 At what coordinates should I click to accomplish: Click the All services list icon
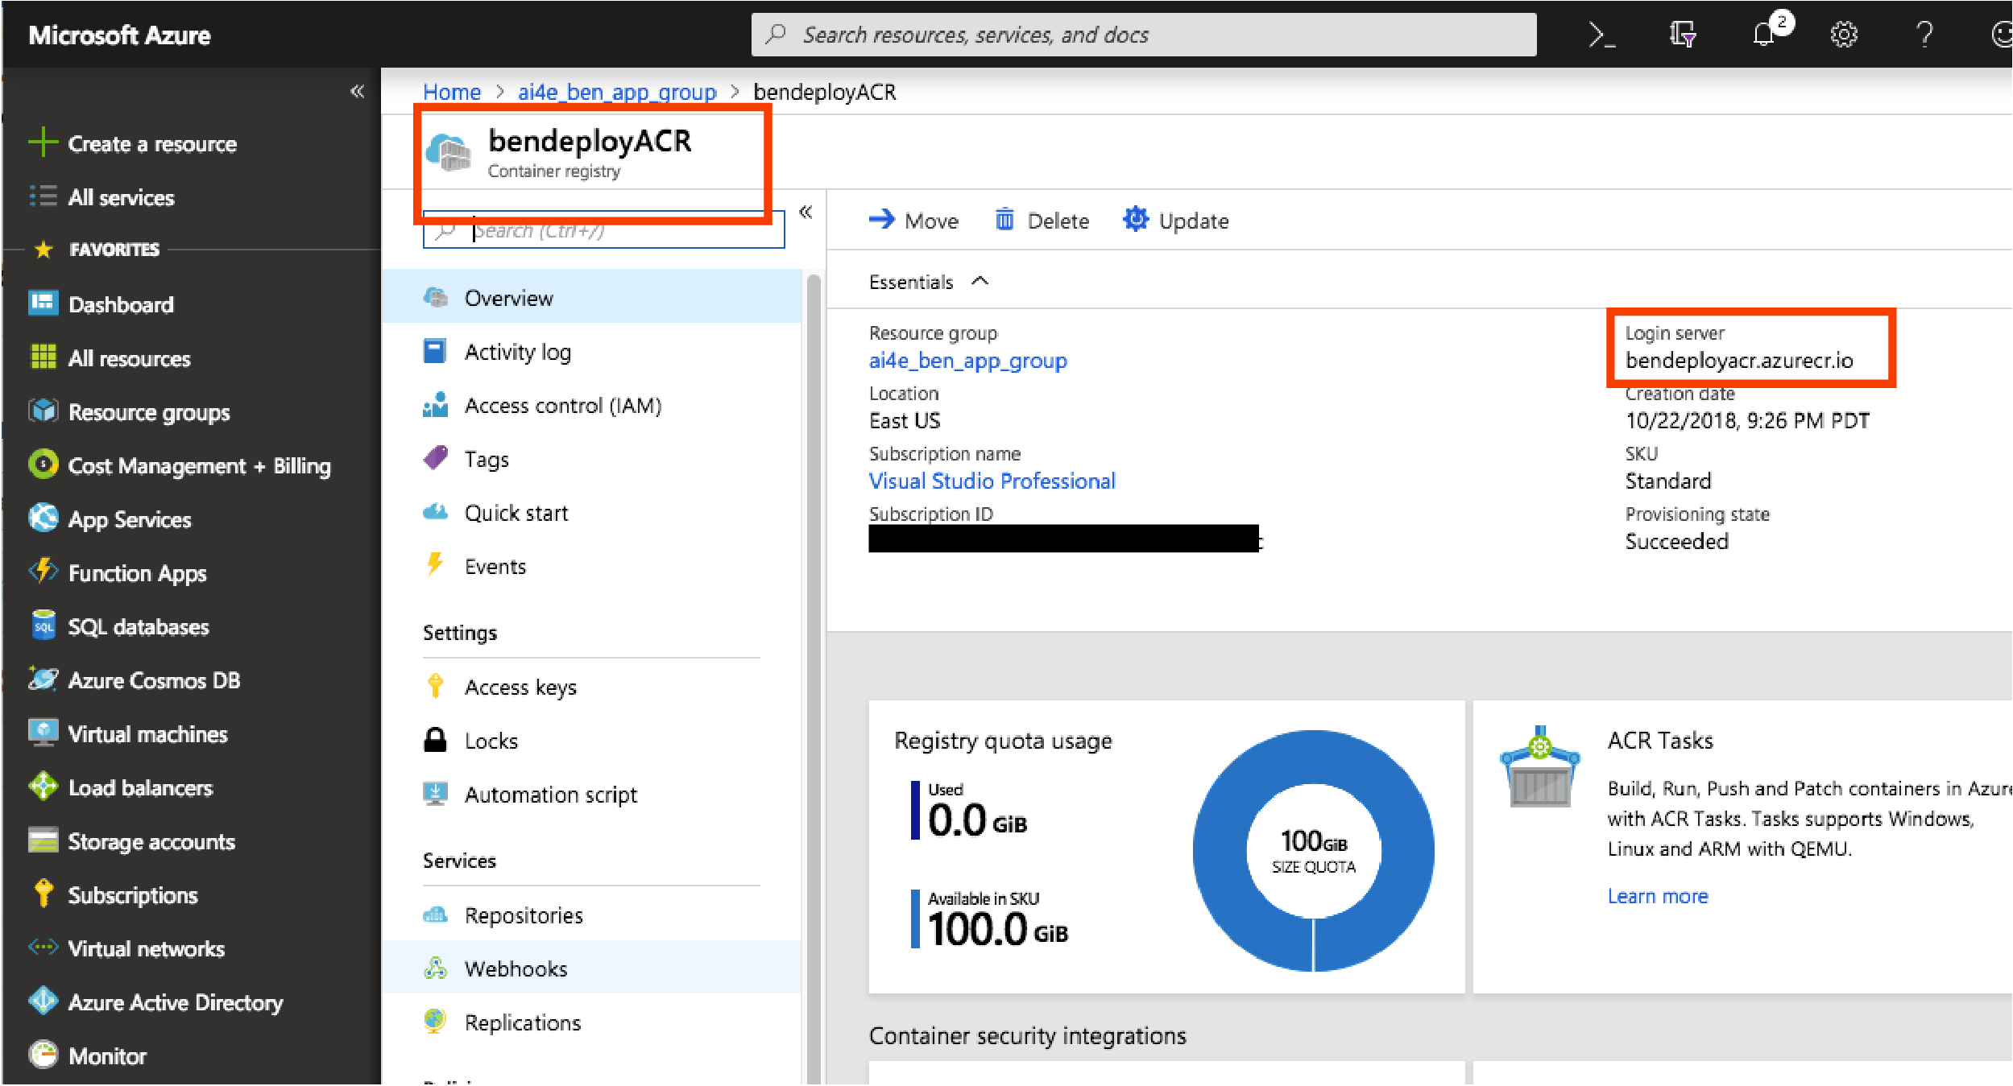point(43,196)
